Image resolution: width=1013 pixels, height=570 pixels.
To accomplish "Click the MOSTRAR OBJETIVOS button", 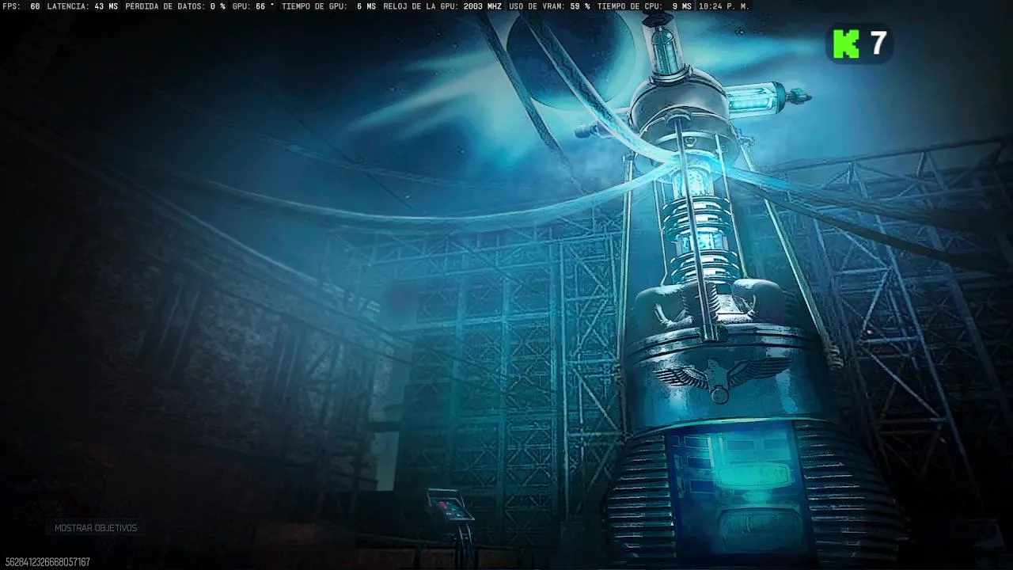I will coord(96,528).
